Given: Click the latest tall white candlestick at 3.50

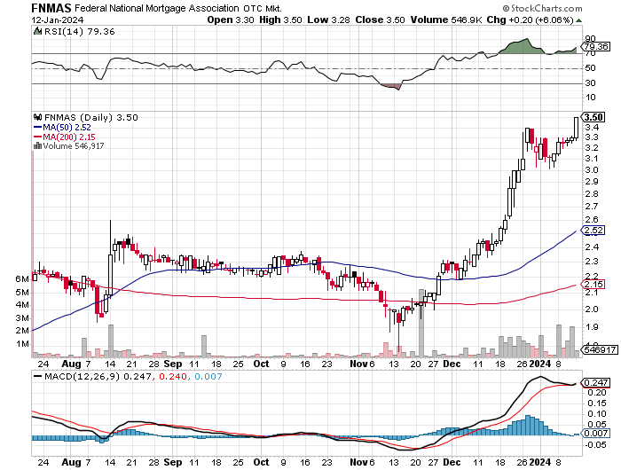Looking at the screenshot, I should pos(576,128).
